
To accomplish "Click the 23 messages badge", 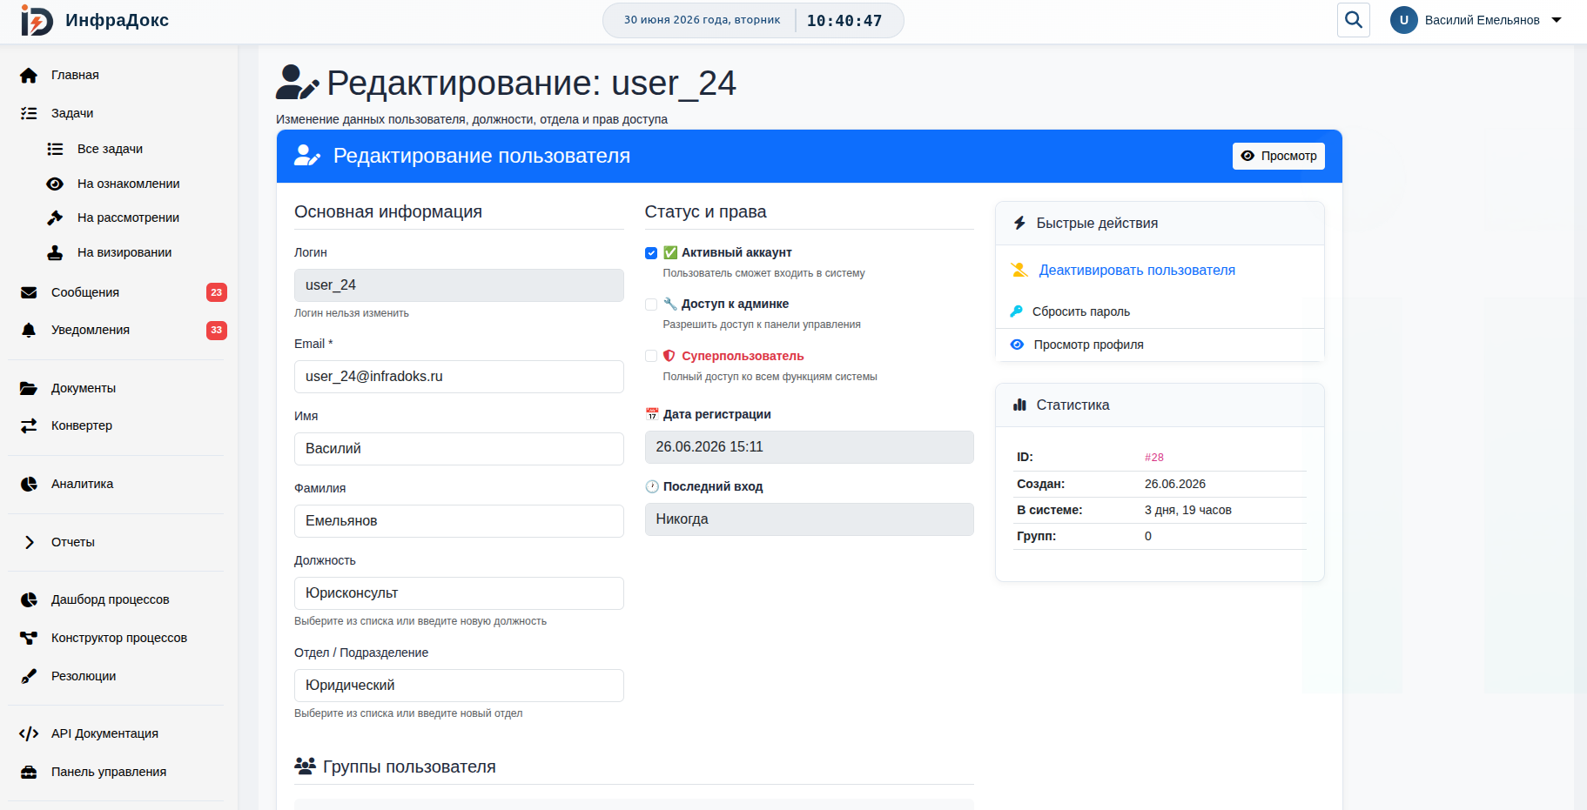I will coord(217,292).
